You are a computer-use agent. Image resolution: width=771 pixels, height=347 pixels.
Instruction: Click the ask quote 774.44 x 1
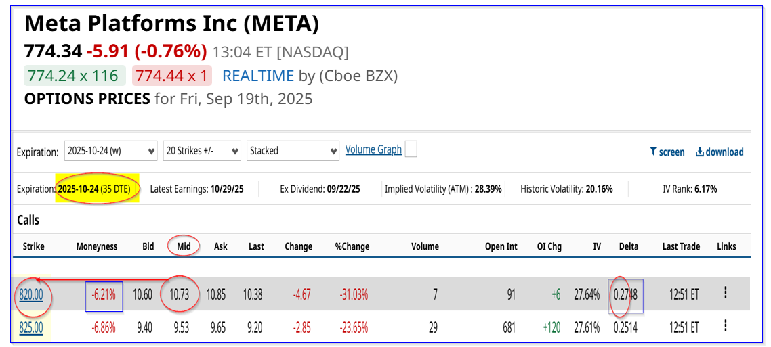coord(171,76)
